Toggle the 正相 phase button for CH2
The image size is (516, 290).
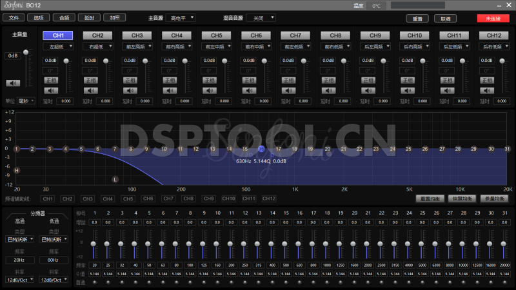tap(91, 81)
